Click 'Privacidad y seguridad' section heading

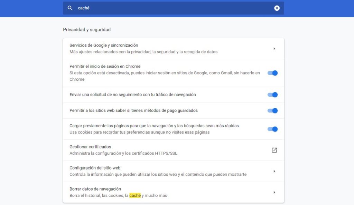[87, 30]
